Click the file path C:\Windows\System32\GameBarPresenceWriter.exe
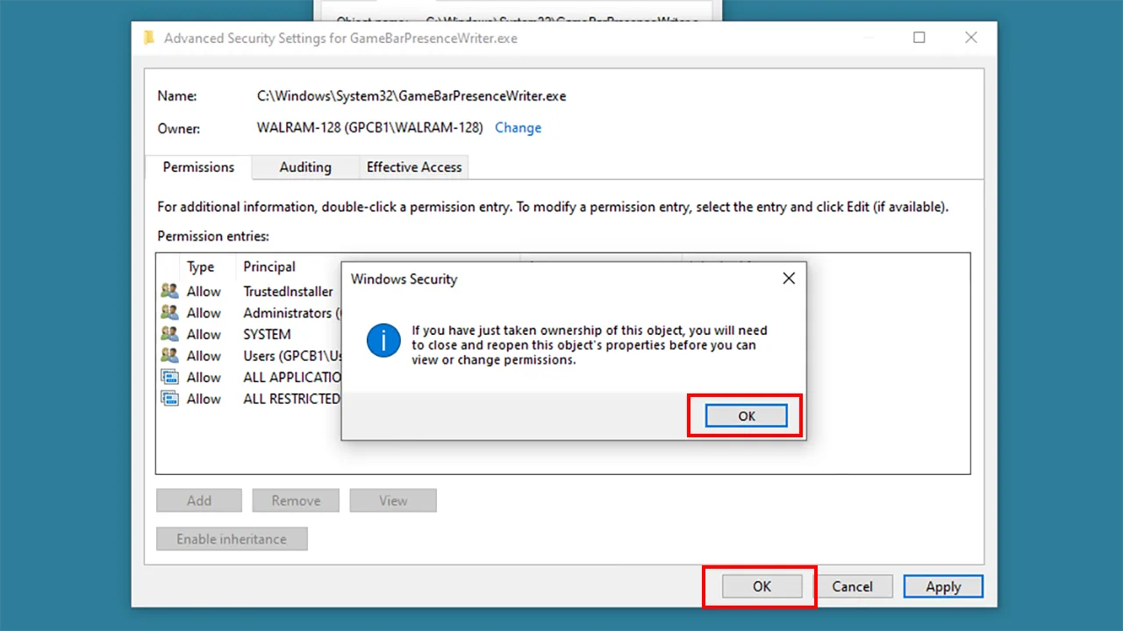 coord(411,96)
